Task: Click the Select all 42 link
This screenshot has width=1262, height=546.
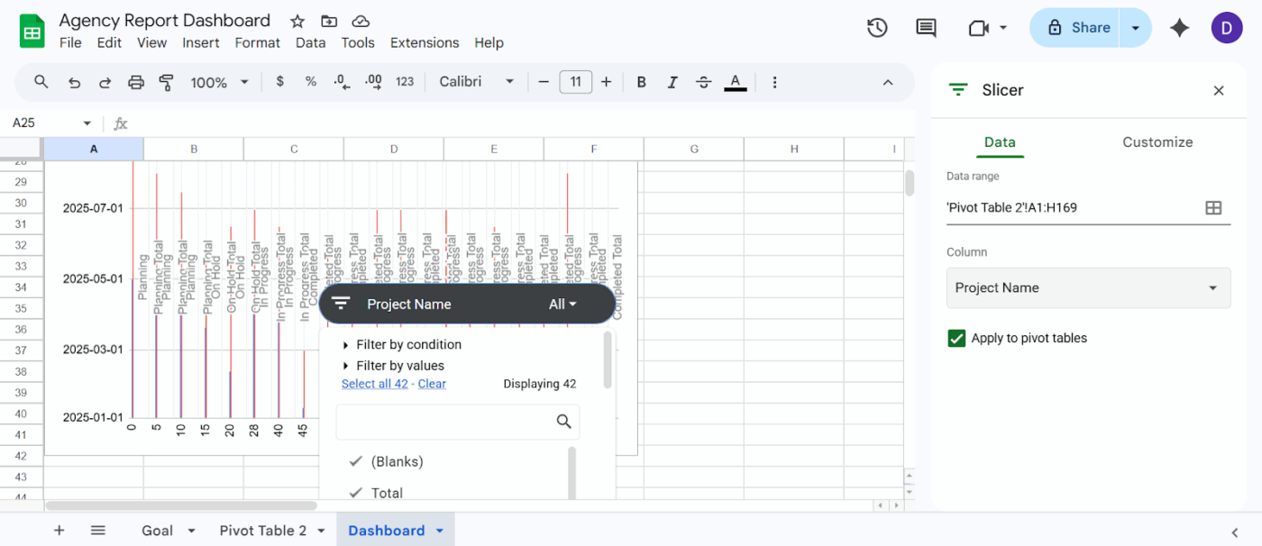Action: 374,383
